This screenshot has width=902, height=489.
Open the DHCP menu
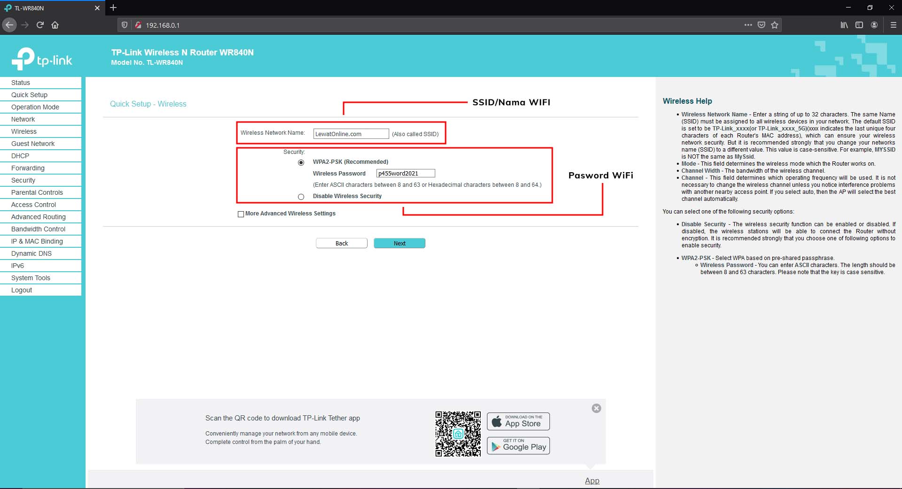40,156
